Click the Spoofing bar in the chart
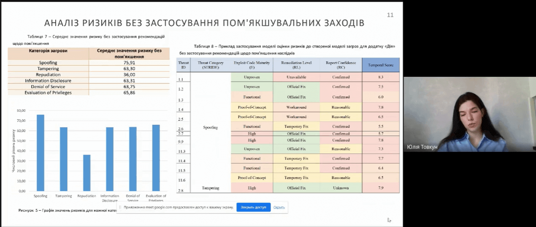This screenshot has height=227, width=536. click(40, 153)
